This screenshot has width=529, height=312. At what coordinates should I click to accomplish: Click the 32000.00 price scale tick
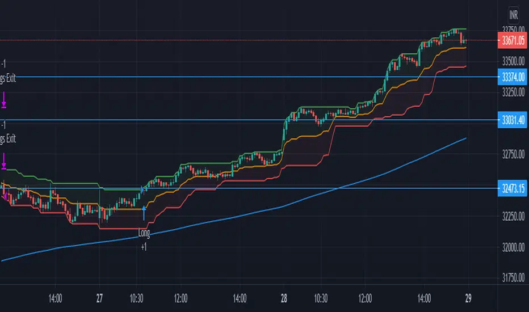tap(512, 247)
